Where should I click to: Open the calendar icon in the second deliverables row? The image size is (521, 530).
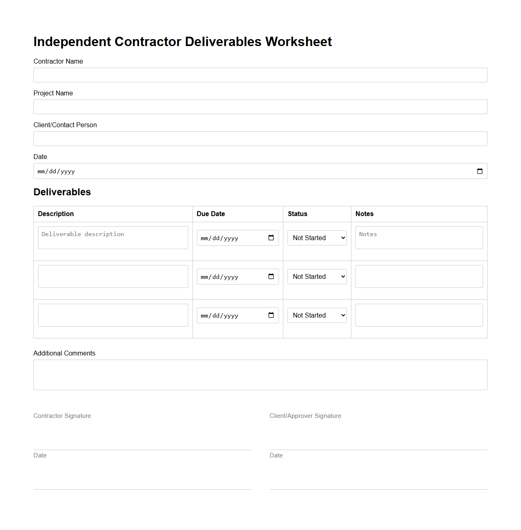(271, 276)
